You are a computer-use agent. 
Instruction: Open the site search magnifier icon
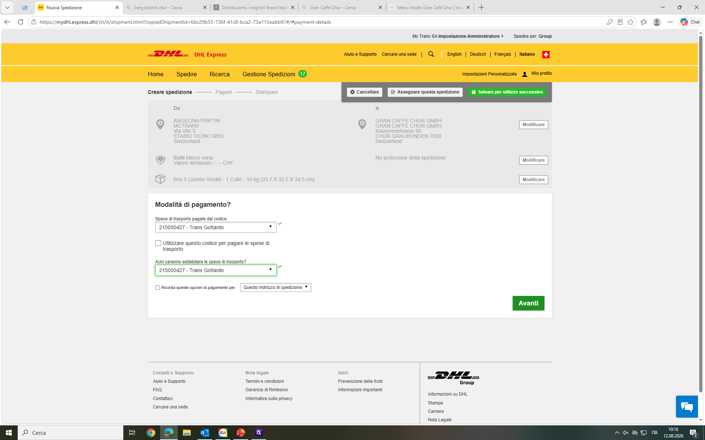(x=431, y=54)
